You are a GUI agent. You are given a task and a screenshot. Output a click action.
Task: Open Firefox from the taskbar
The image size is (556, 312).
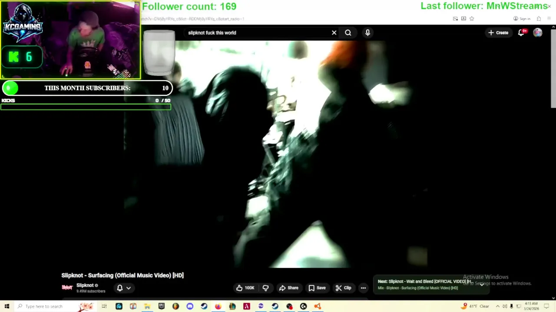coord(218,306)
